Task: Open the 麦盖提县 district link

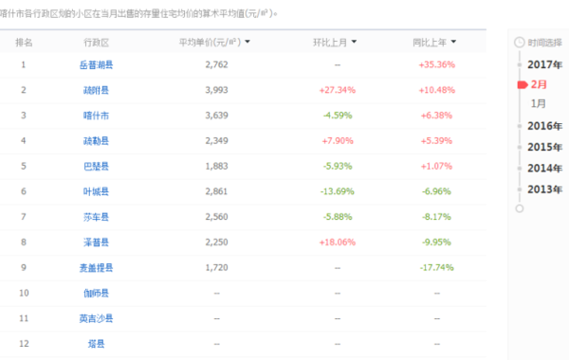Action: [x=96, y=267]
